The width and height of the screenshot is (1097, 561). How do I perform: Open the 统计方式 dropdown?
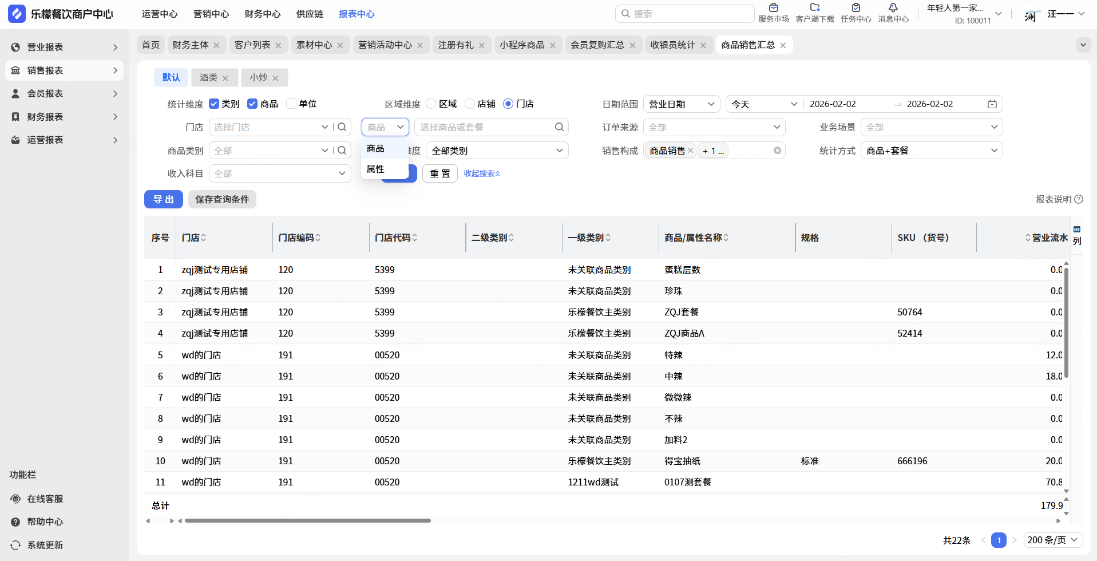tap(931, 151)
